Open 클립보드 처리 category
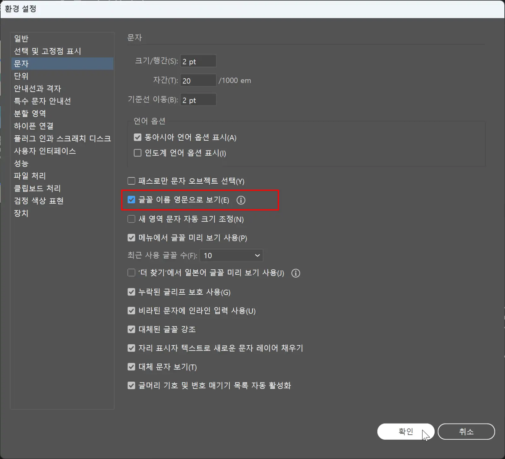The height and width of the screenshot is (459, 505). point(62,188)
